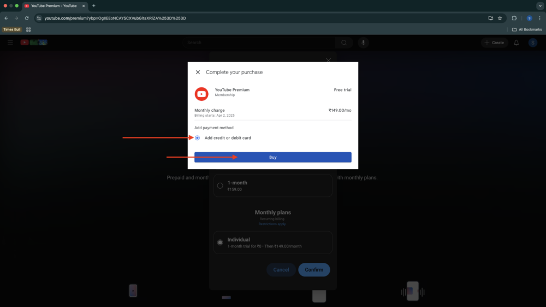Click the Free trial label
546x307 pixels.
343,90
